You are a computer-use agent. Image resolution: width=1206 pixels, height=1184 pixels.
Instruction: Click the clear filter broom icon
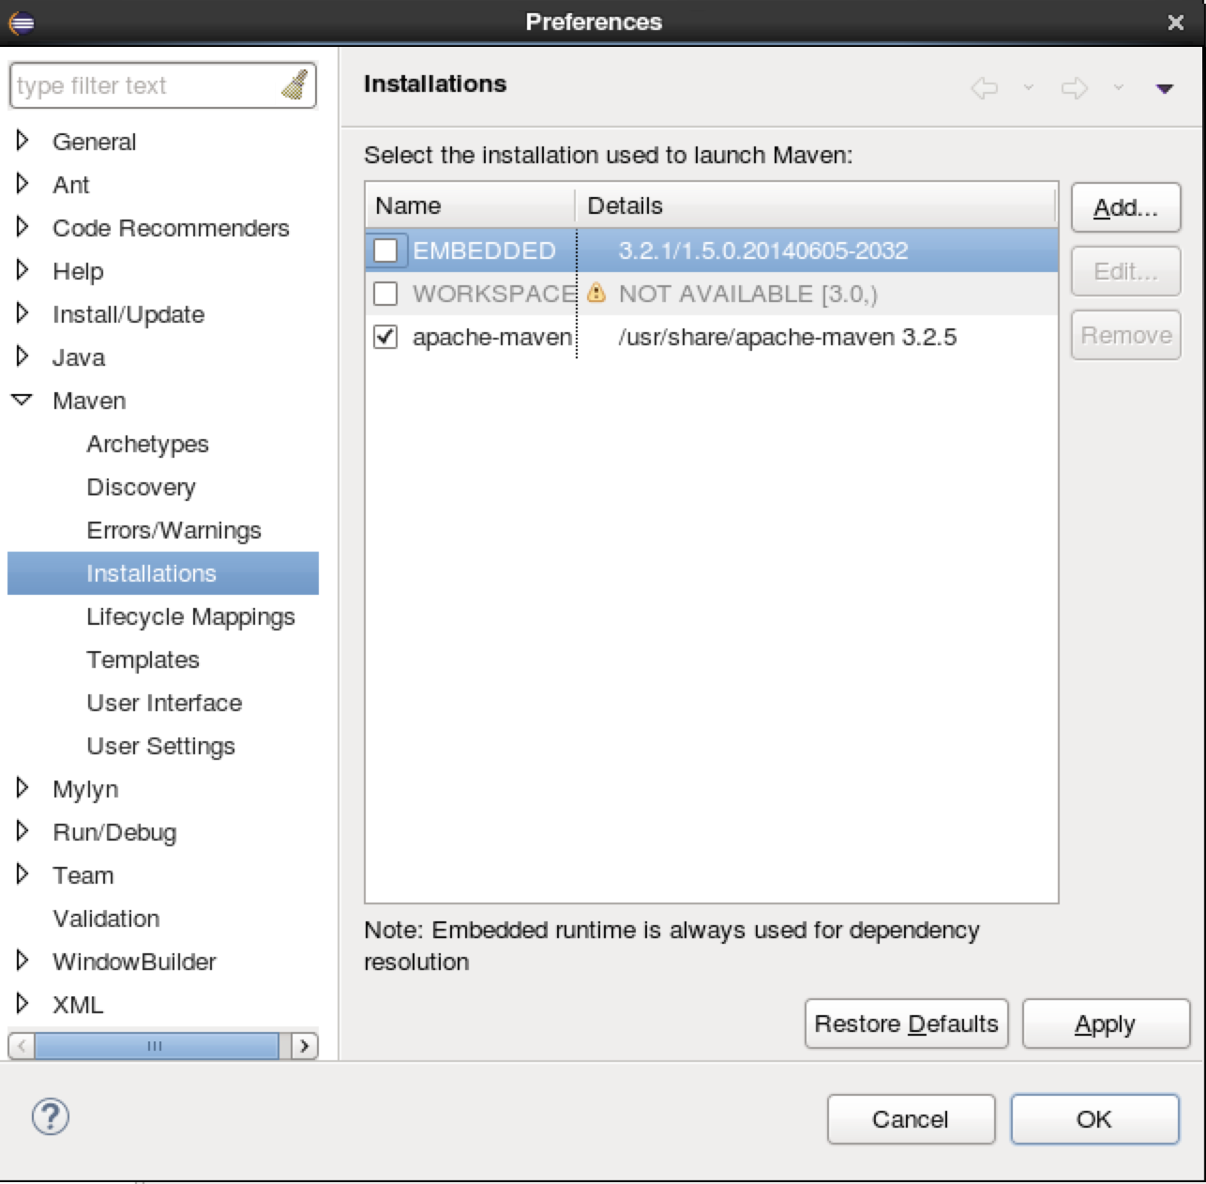point(294,85)
